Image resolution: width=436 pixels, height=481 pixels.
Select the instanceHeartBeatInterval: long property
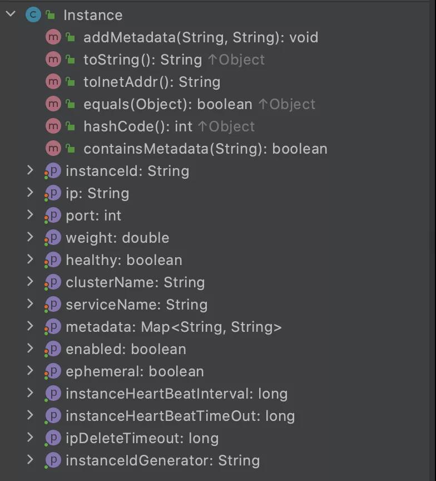pyautogui.click(x=176, y=394)
